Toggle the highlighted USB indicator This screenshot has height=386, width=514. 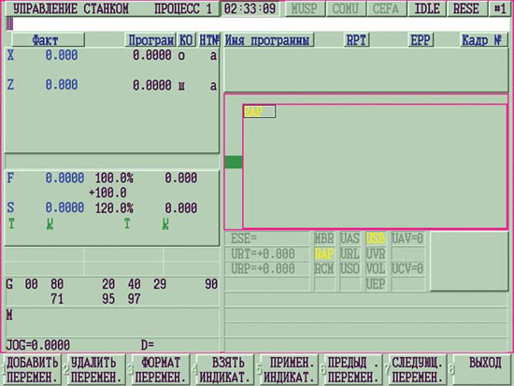click(376, 238)
